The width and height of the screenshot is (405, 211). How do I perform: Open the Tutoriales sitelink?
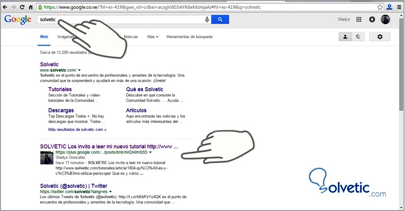[x=60, y=89]
